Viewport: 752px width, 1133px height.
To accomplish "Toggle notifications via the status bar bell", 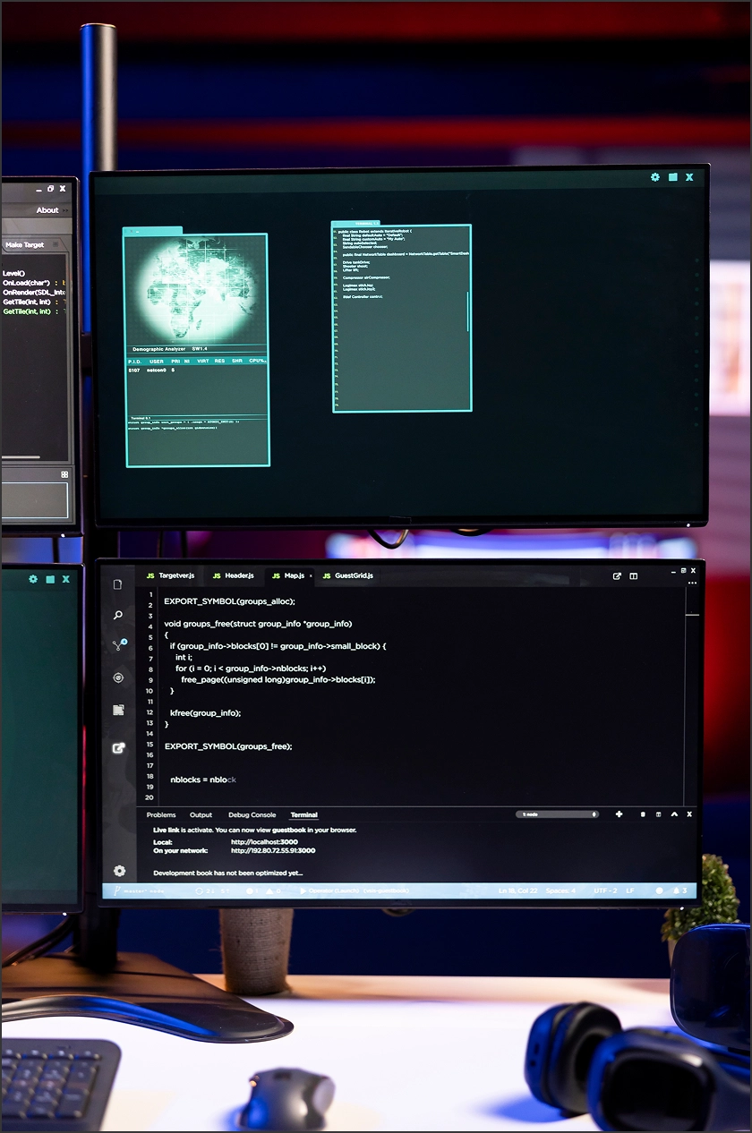I will tap(677, 890).
